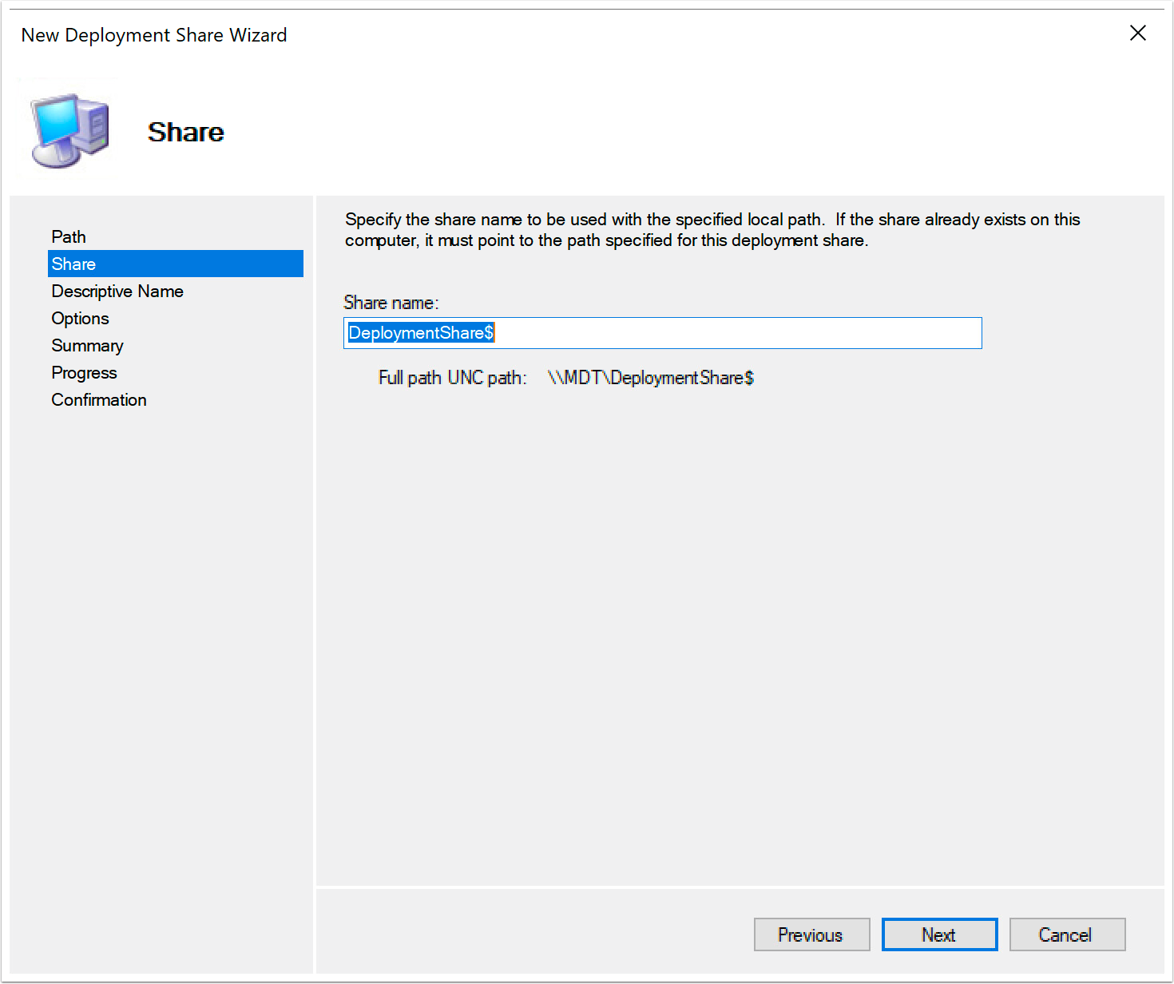Select the Options step
The width and height of the screenshot is (1174, 984).
tap(80, 318)
